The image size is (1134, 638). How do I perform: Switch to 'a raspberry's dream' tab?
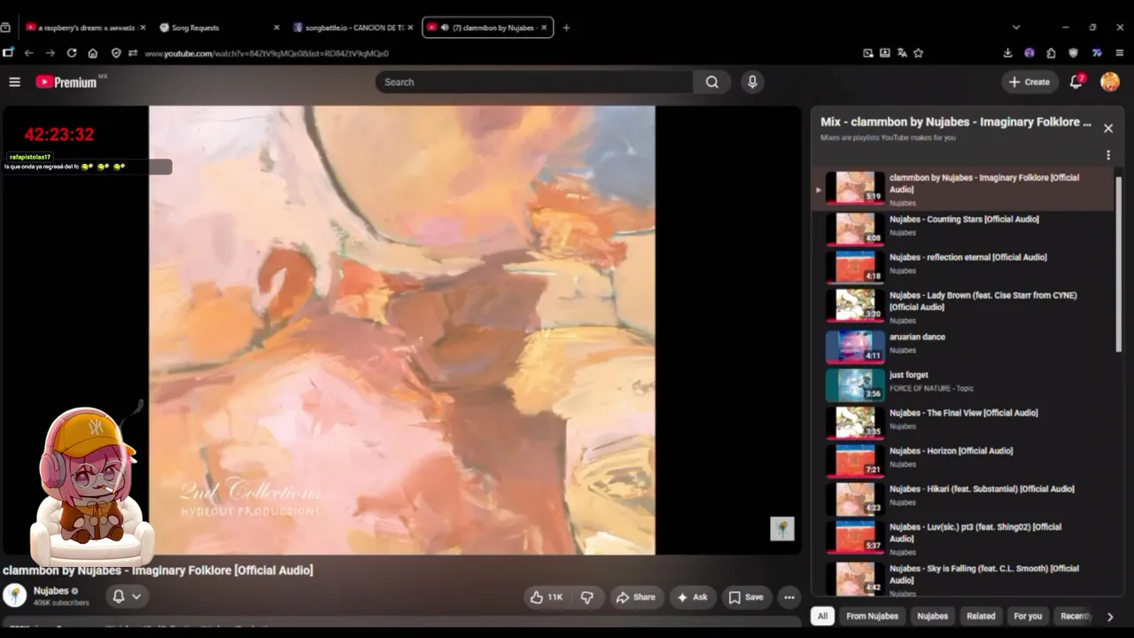pyautogui.click(x=86, y=27)
